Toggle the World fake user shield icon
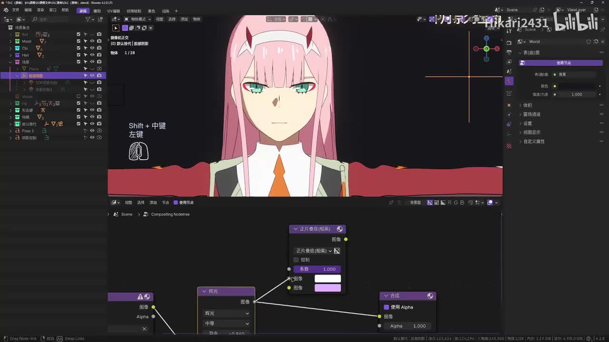Image resolution: width=609 pixels, height=342 pixels. pyautogui.click(x=589, y=42)
